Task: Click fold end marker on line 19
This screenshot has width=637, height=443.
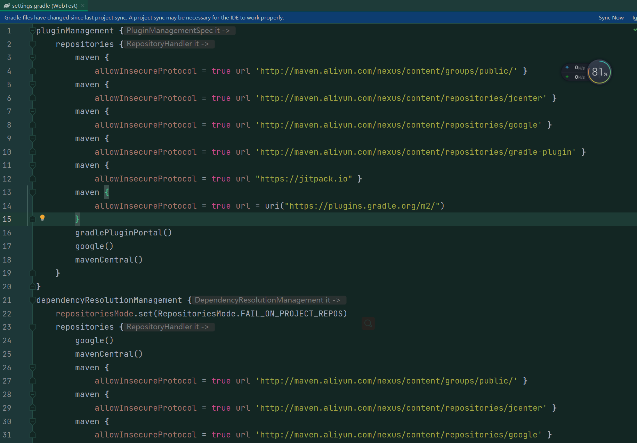Action: pos(33,273)
